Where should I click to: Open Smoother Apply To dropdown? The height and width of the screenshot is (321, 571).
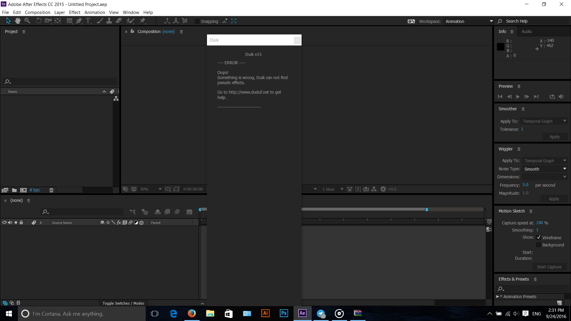(545, 121)
